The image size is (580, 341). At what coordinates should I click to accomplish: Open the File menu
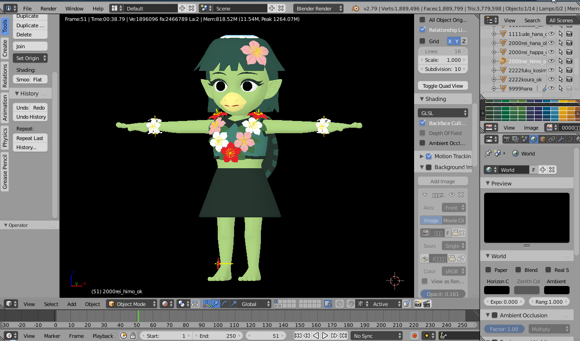tap(27, 8)
